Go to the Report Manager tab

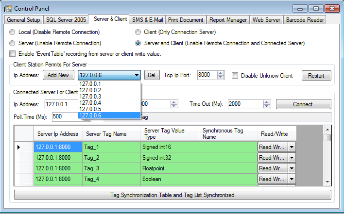click(227, 19)
